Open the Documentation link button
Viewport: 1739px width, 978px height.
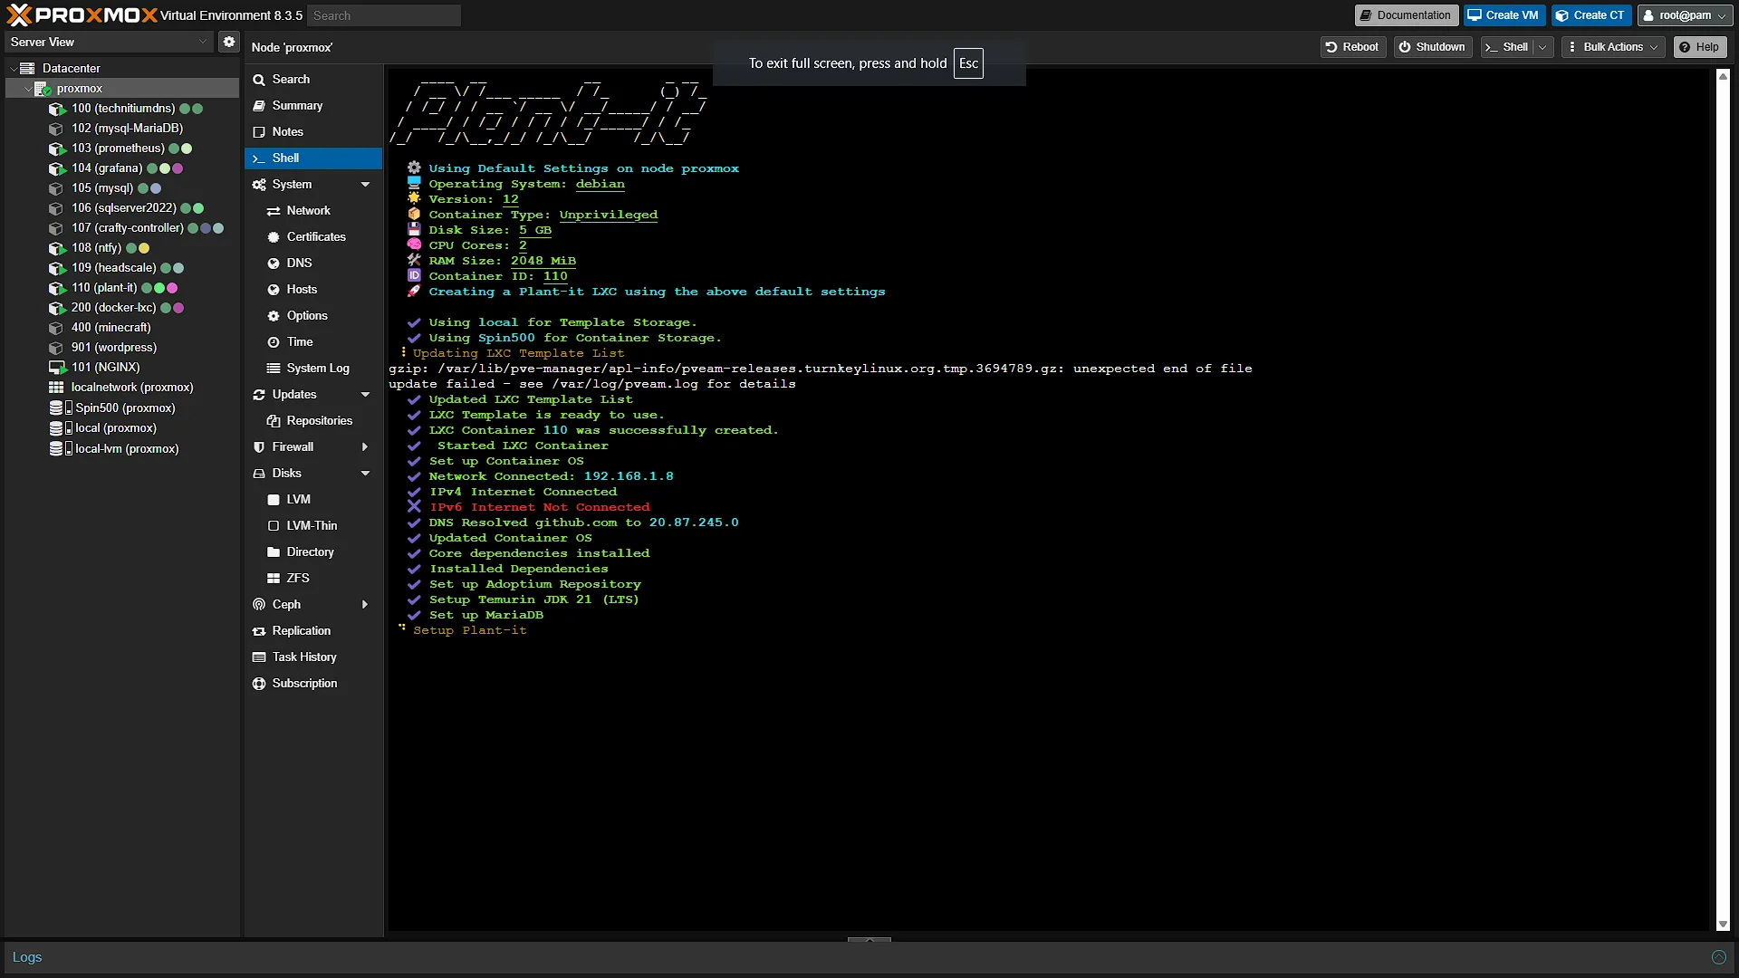(x=1406, y=15)
